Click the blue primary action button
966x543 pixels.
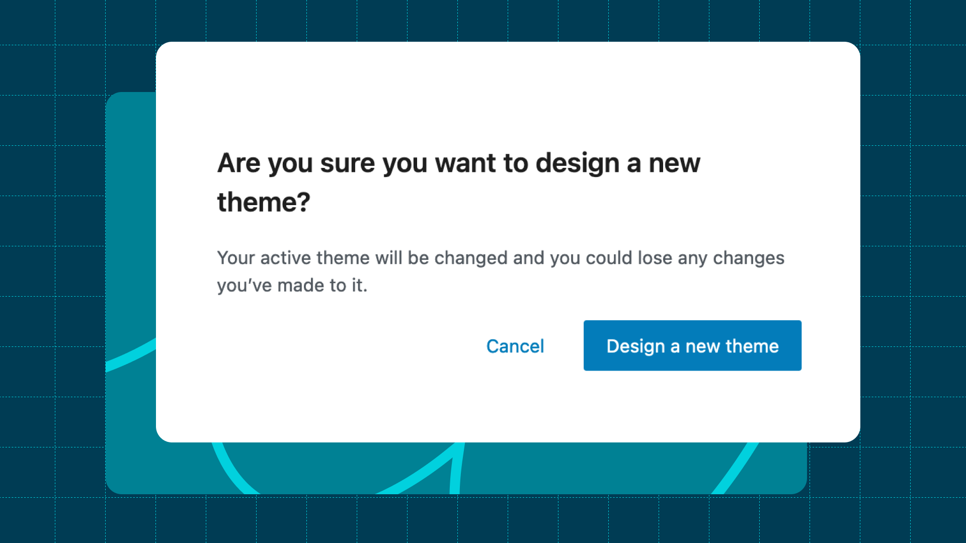click(x=692, y=345)
